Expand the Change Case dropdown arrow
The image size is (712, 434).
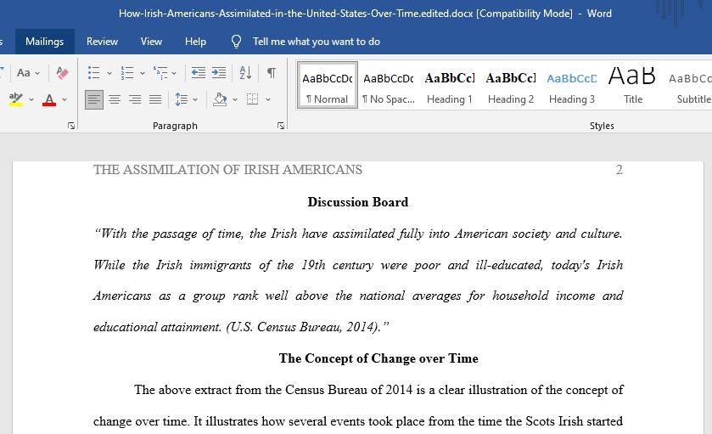[37, 73]
